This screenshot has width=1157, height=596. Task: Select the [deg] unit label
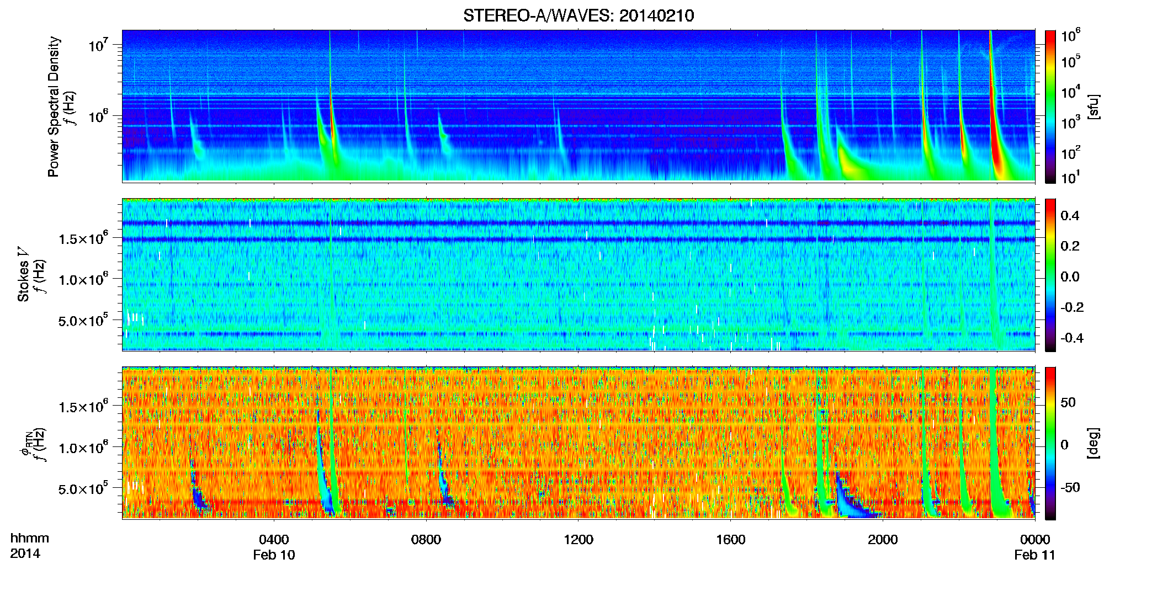1094,443
